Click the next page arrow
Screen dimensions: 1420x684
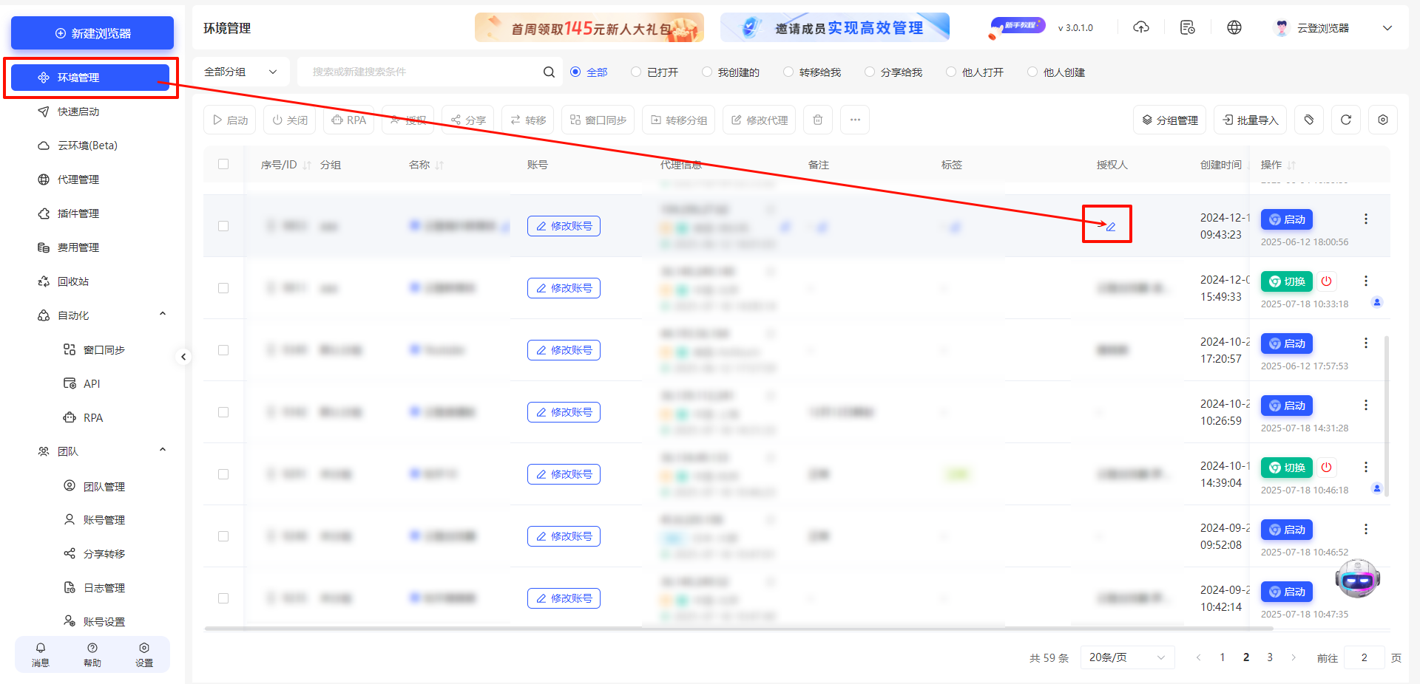1294,657
